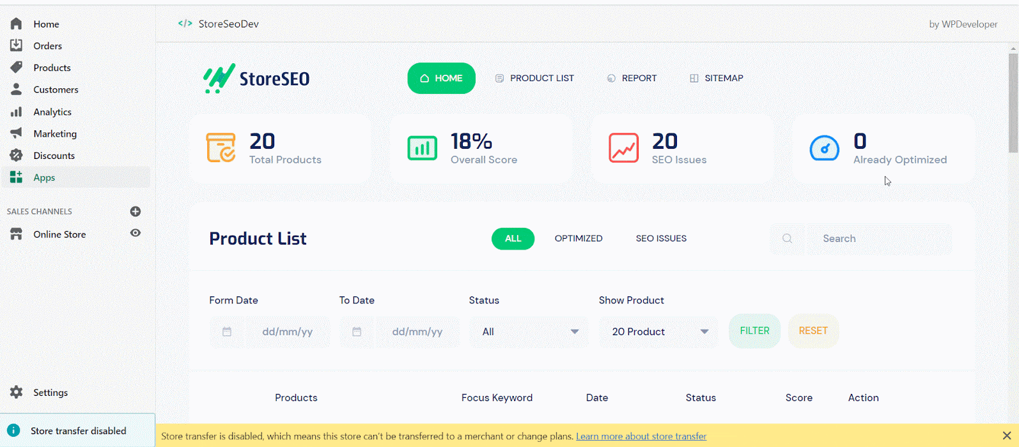Click the Status column header in table
Image resolution: width=1019 pixels, height=447 pixels.
(701, 397)
